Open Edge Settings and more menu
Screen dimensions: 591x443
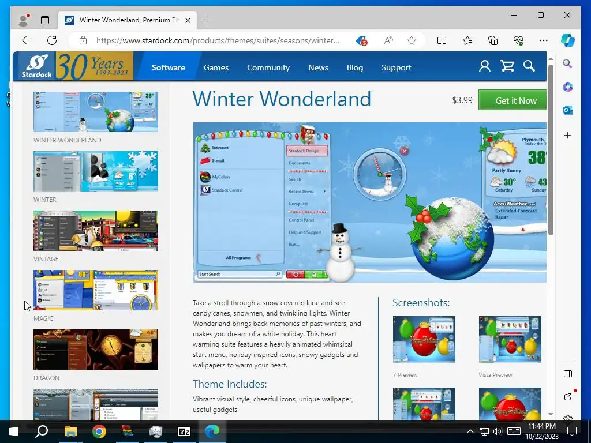[x=544, y=40]
